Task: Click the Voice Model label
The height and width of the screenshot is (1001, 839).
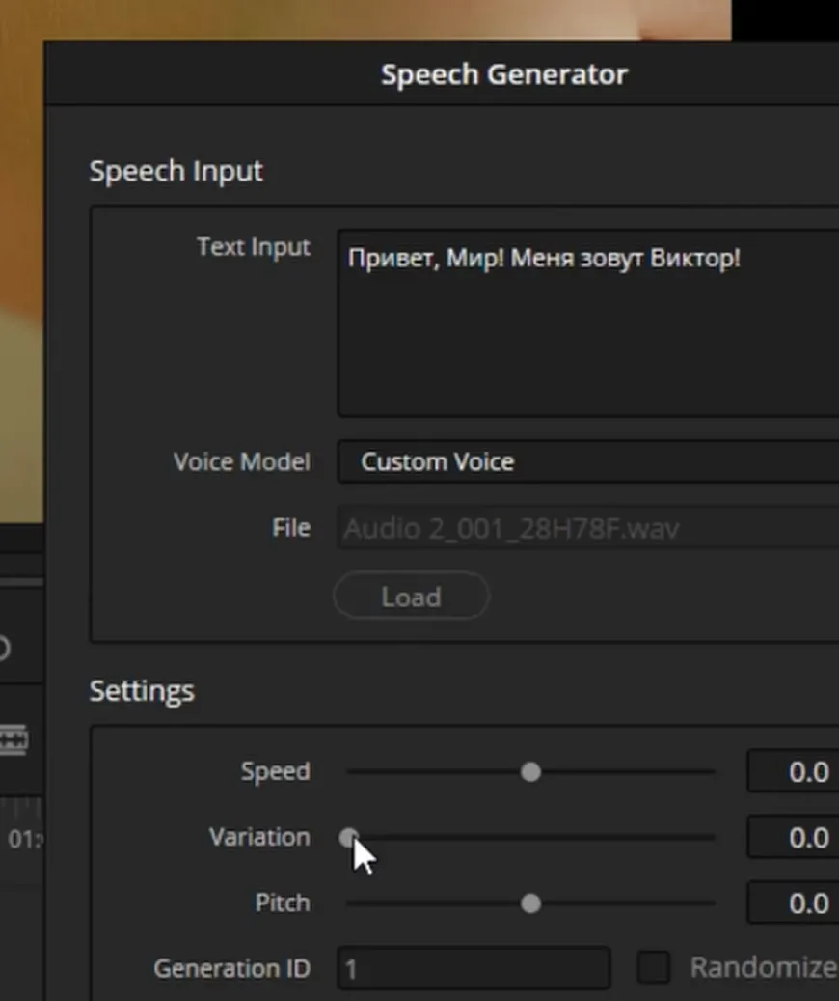Action: 242,461
